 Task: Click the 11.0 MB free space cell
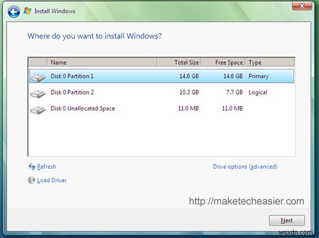click(x=232, y=108)
